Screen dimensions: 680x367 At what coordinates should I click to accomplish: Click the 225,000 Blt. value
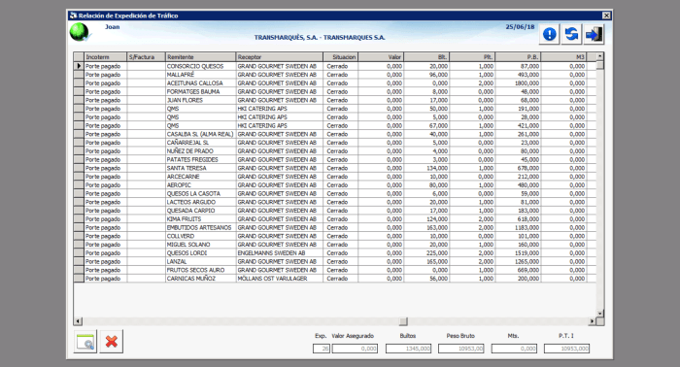(x=426, y=253)
